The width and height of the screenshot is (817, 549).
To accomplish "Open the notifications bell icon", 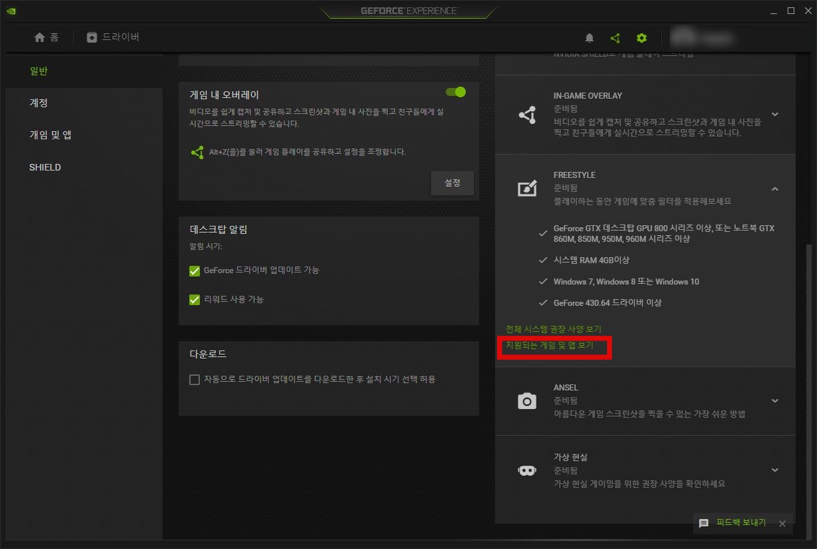I will tap(589, 38).
